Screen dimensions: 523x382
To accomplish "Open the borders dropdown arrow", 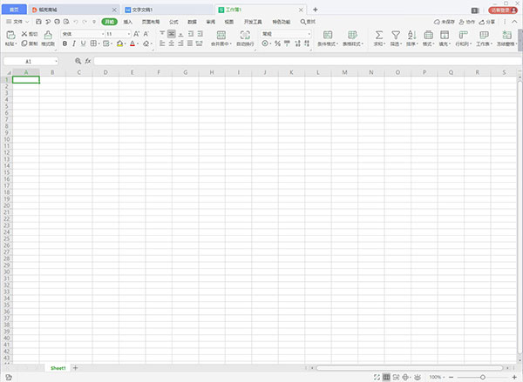I will pos(99,44).
